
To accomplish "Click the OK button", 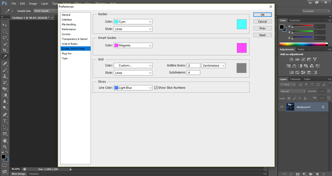I will coord(262,15).
